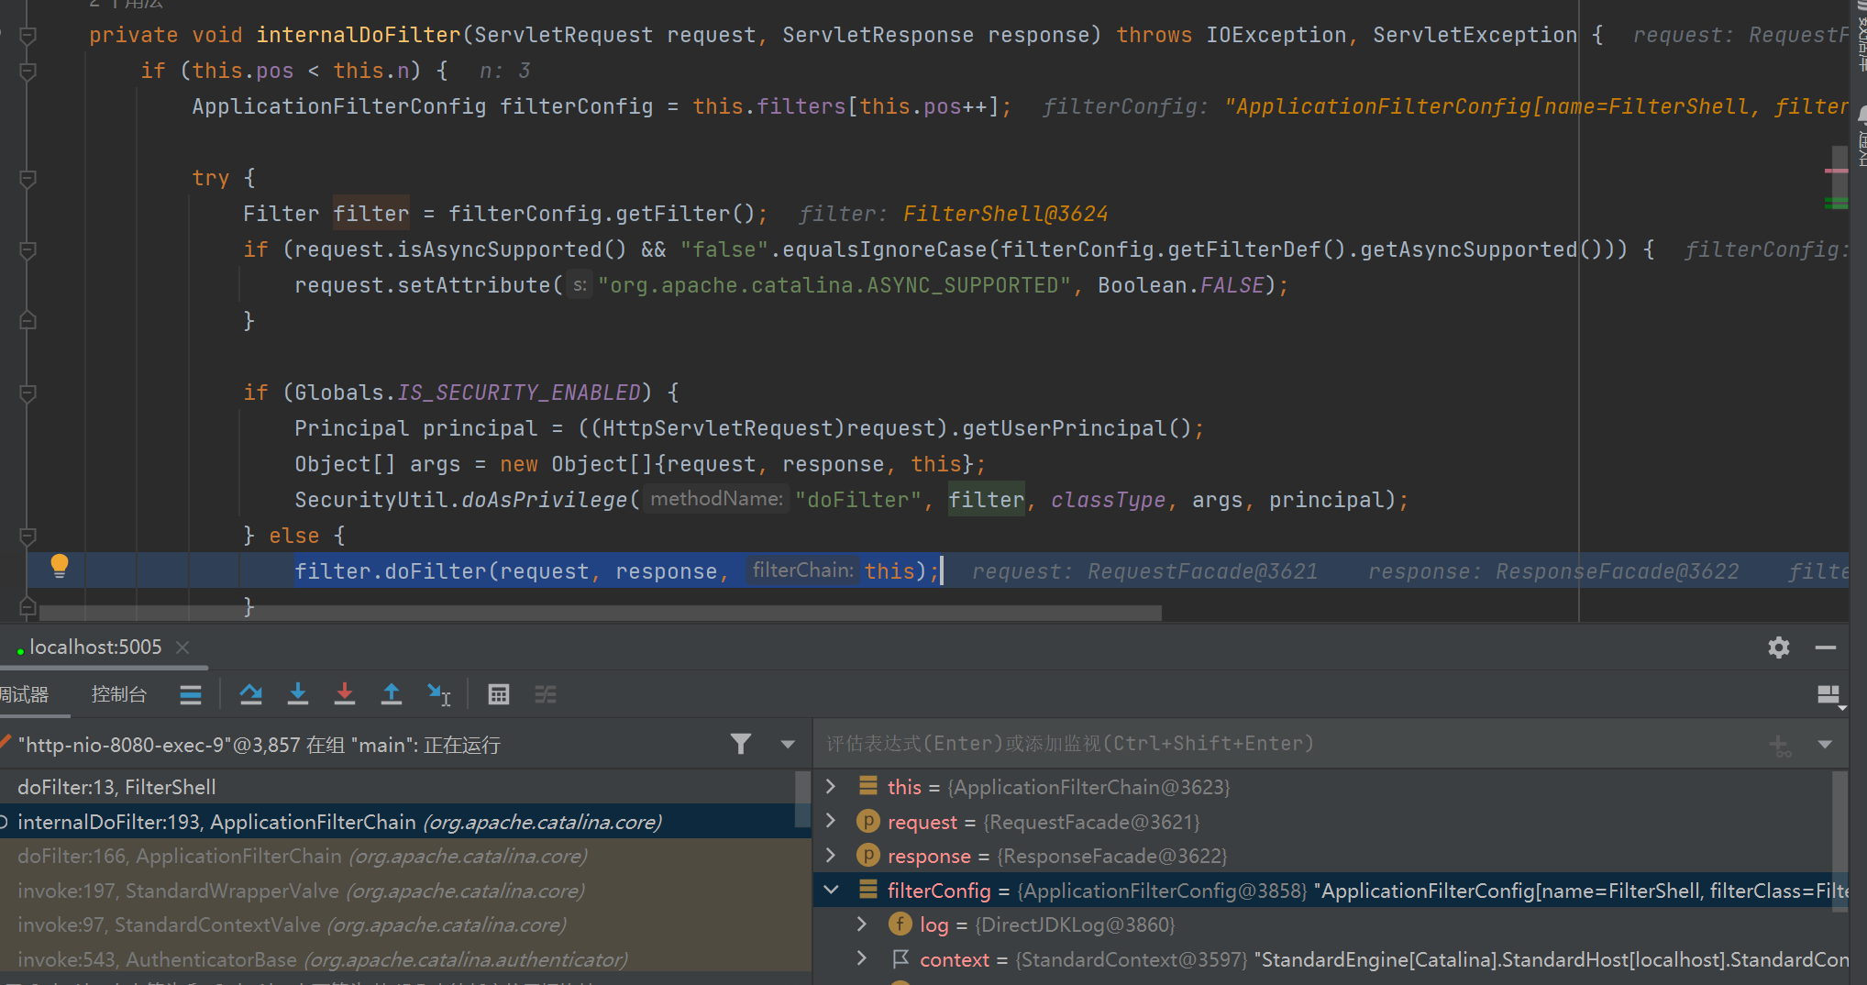Click the yellow lightbulb intention icon

pos(60,567)
